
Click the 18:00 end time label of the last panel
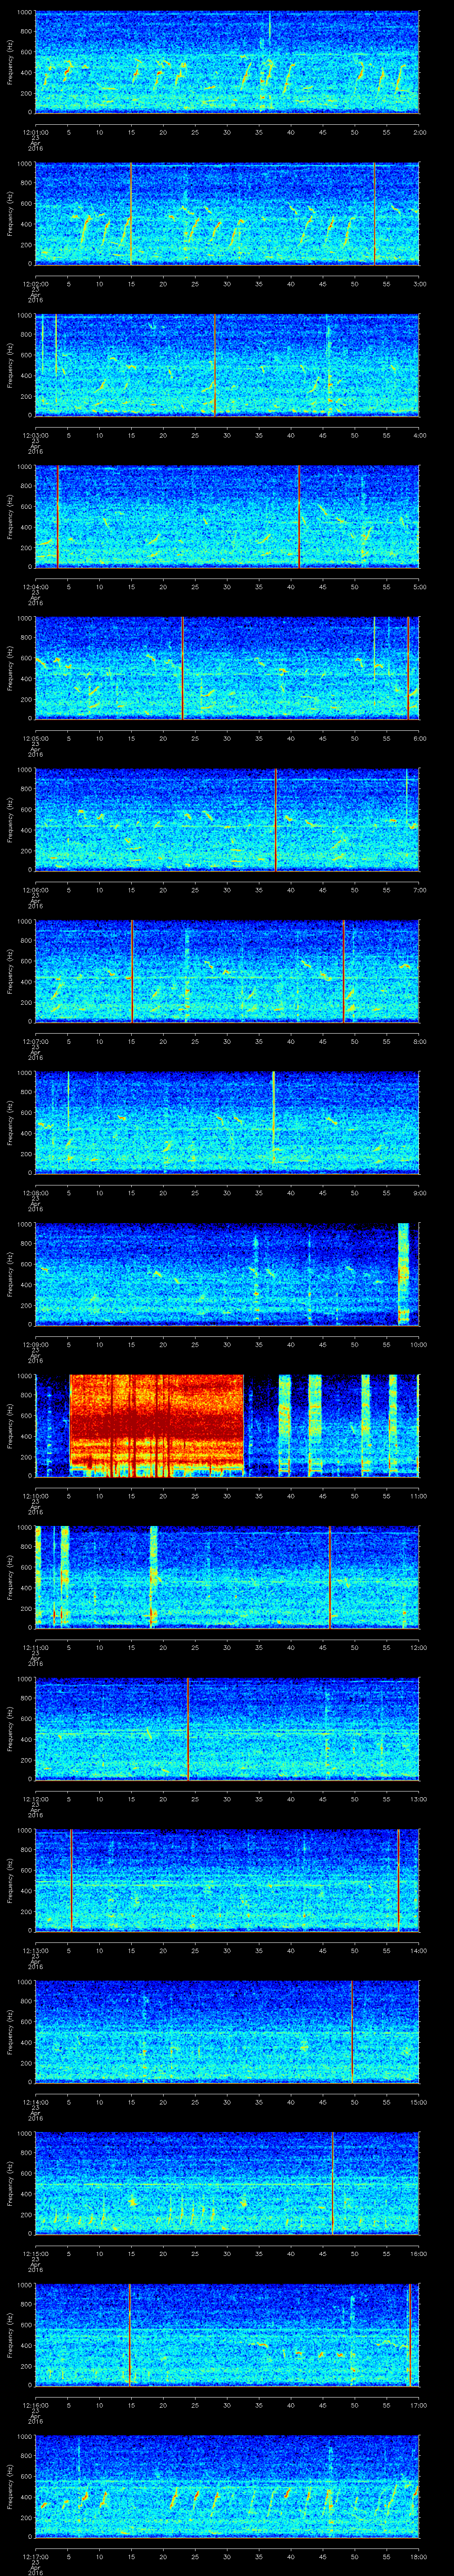click(418, 2556)
